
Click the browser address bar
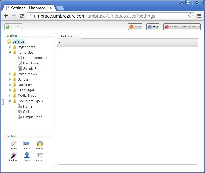(110, 16)
